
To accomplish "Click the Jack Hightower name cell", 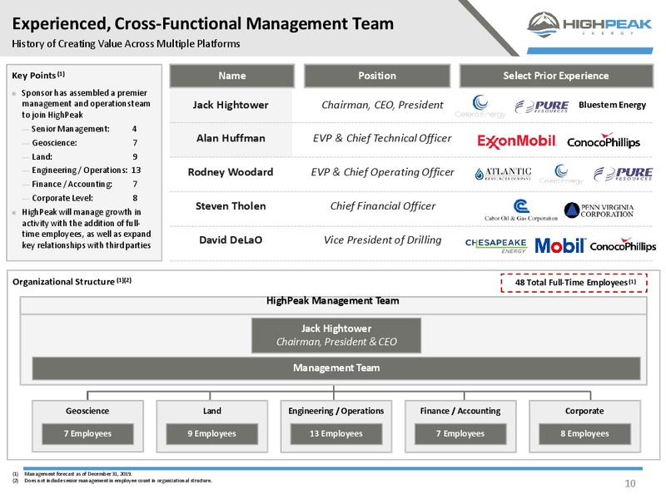I will coord(231,105).
